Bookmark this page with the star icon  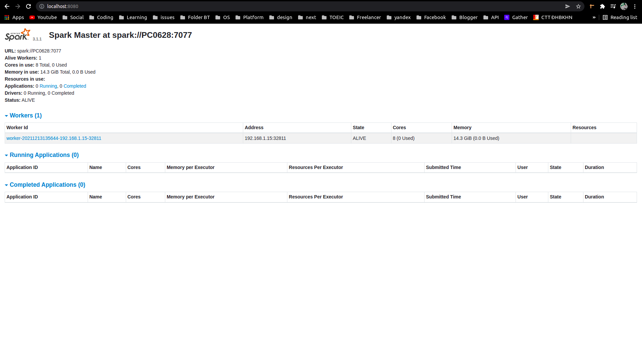pyautogui.click(x=578, y=6)
